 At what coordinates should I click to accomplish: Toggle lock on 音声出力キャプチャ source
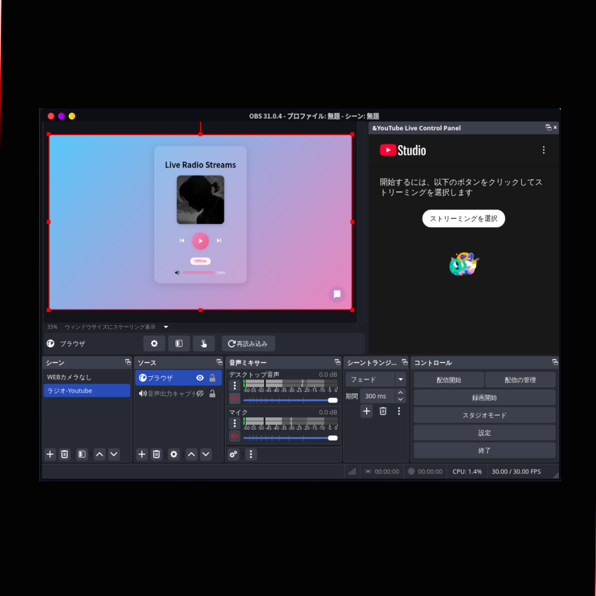(x=213, y=393)
